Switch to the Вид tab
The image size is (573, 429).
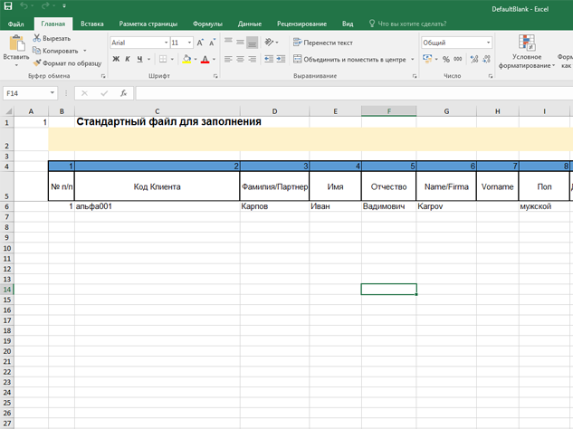point(348,24)
